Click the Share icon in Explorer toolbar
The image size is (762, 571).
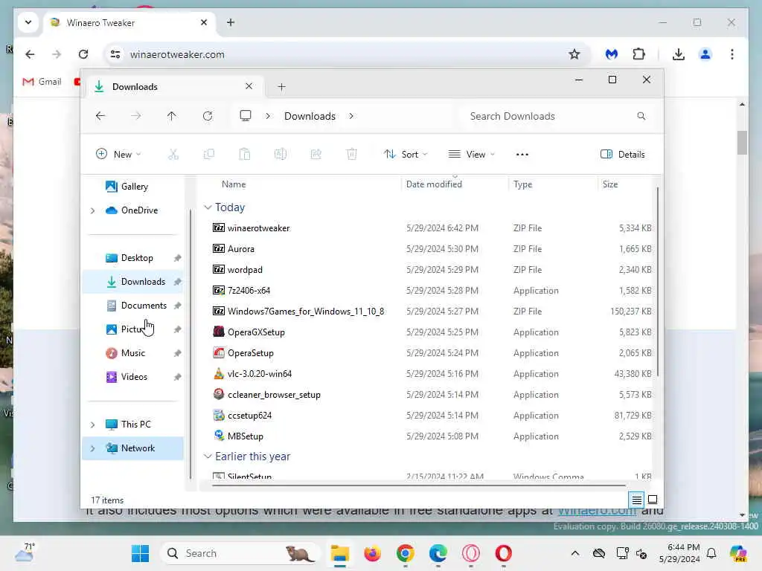(x=316, y=155)
